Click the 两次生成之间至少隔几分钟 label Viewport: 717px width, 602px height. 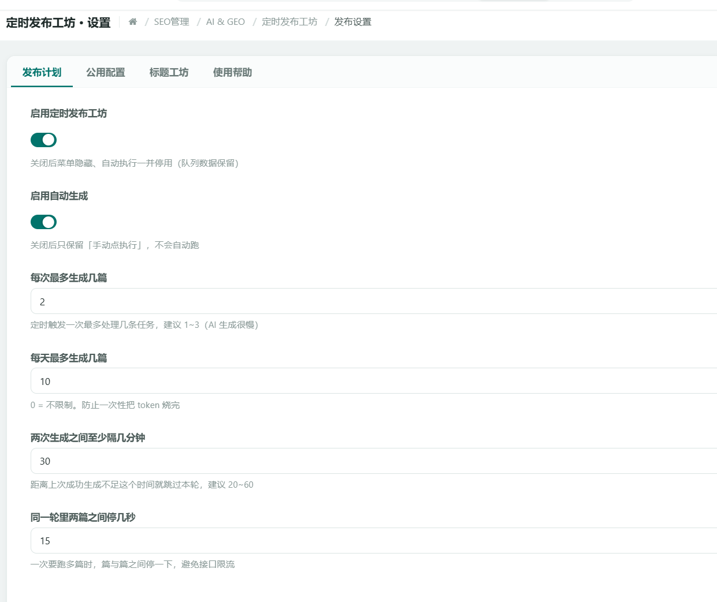point(88,438)
